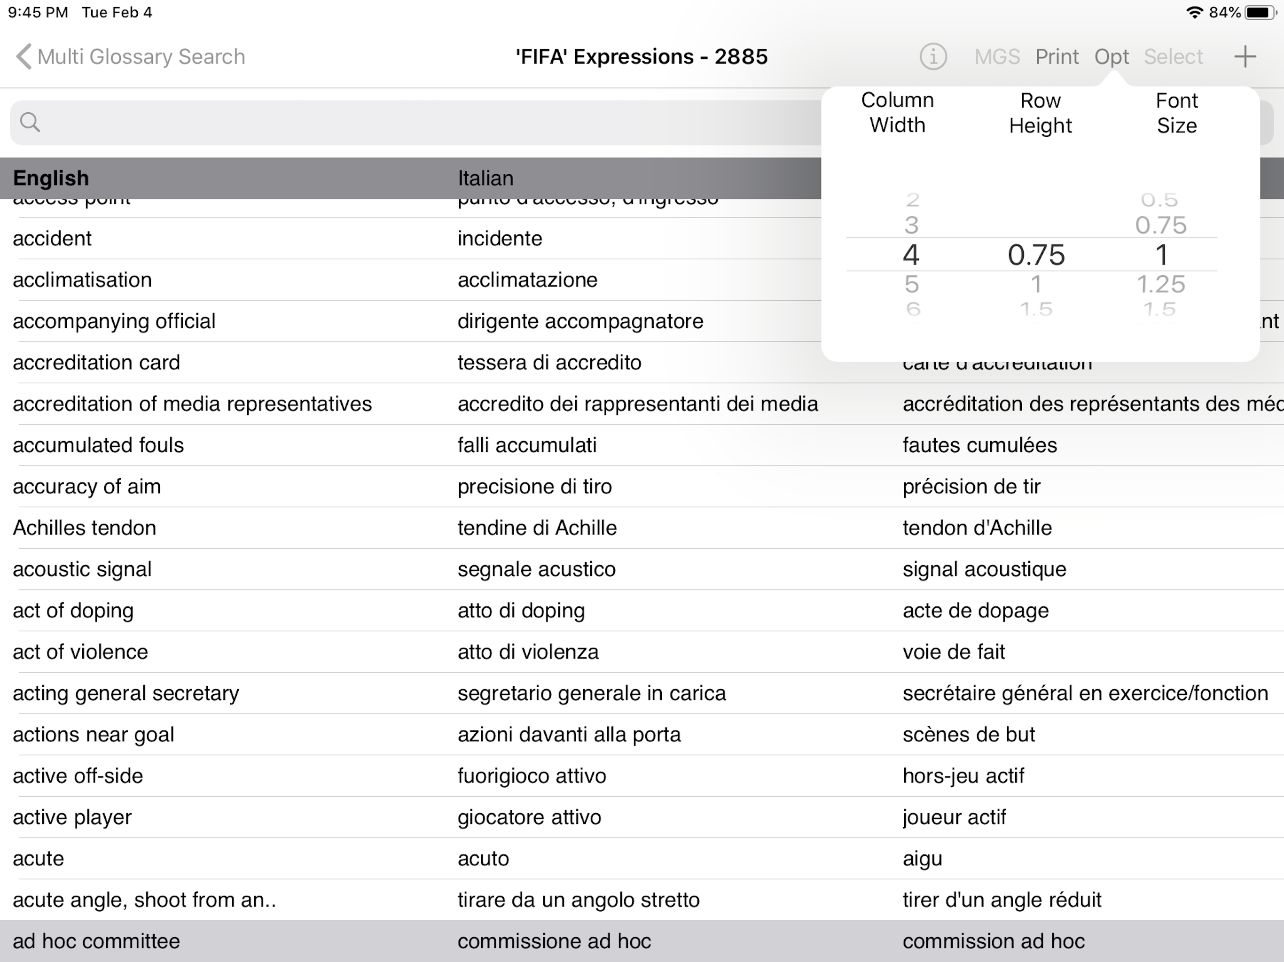Pick row height value 1
Screen dimensions: 1284x962
[1036, 284]
